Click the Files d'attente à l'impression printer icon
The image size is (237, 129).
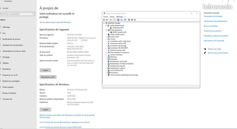[x=109, y=53]
